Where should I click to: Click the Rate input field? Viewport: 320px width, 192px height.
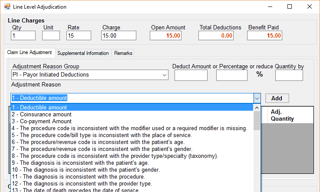coord(79,35)
